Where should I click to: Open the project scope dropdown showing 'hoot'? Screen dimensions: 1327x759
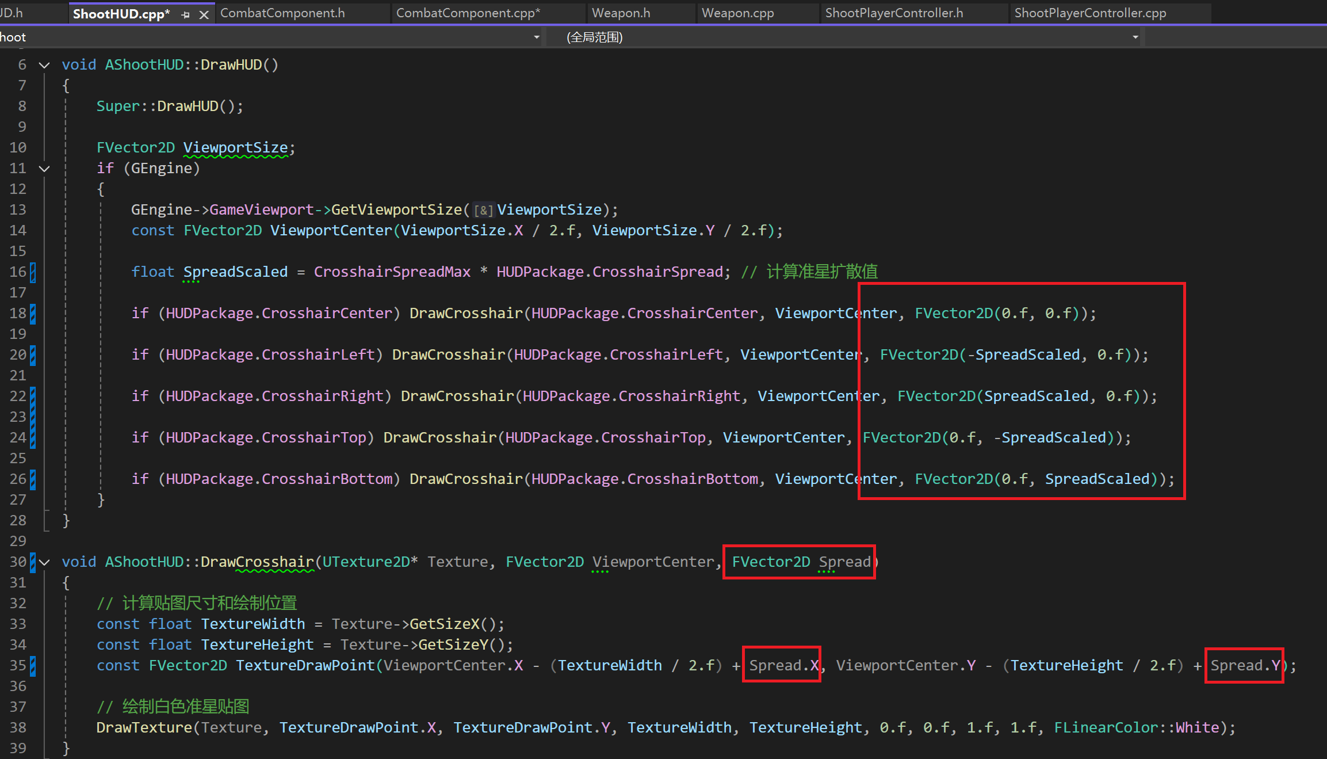tap(536, 37)
